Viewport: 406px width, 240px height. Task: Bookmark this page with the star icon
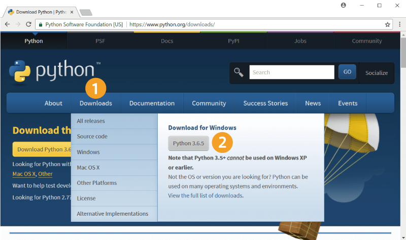pyautogui.click(x=387, y=24)
